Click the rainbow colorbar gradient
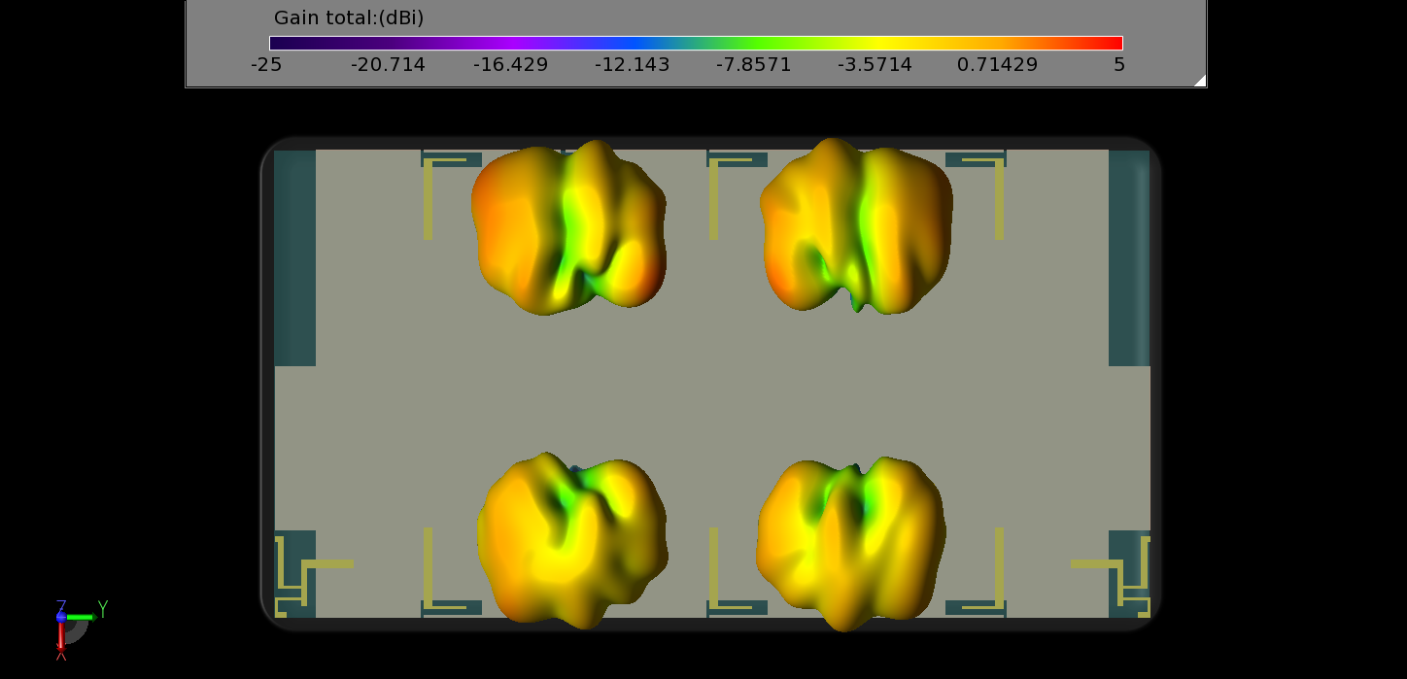1407x679 pixels. [696, 43]
